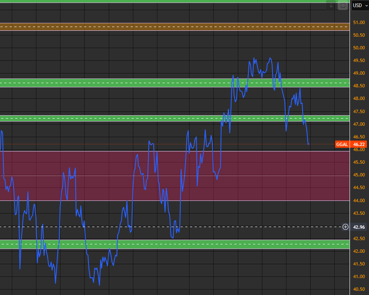Click the 51.00 price scale label
This screenshot has height=295, width=369.
[359, 22]
